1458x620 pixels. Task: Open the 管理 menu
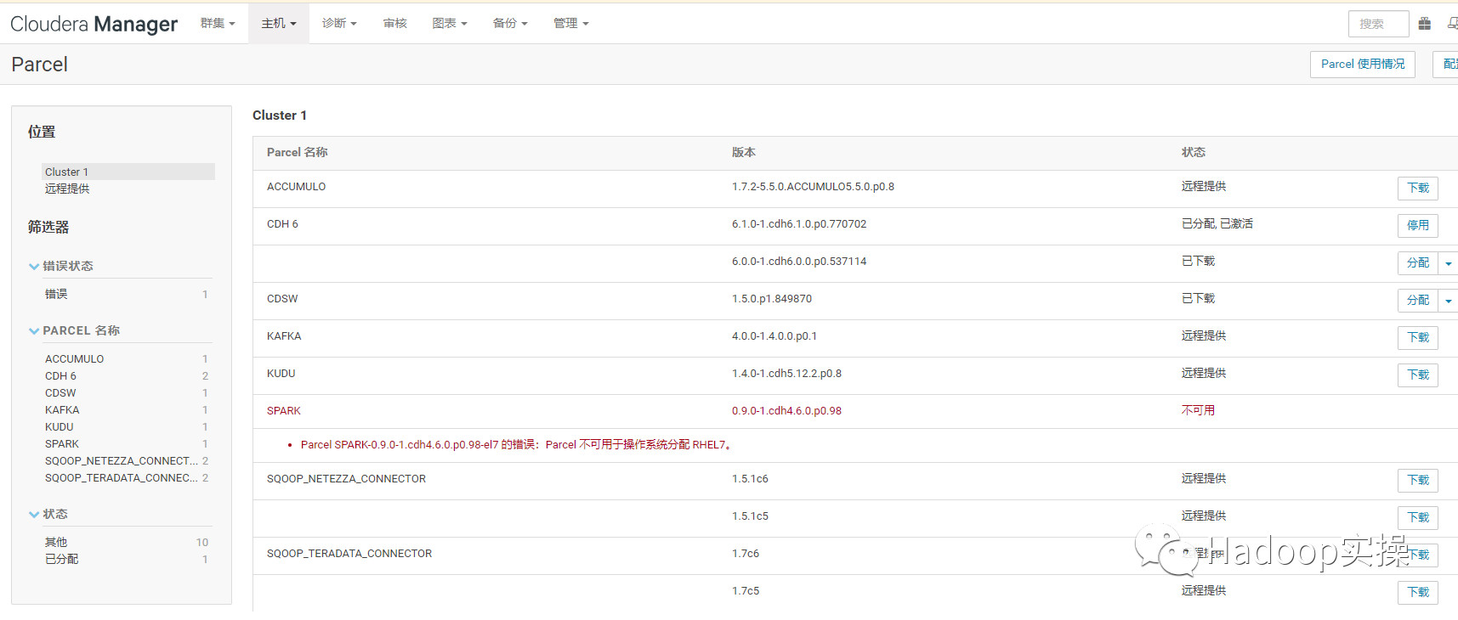570,24
